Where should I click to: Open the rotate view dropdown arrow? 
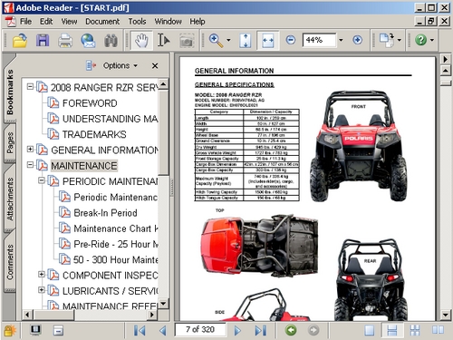coord(400,40)
